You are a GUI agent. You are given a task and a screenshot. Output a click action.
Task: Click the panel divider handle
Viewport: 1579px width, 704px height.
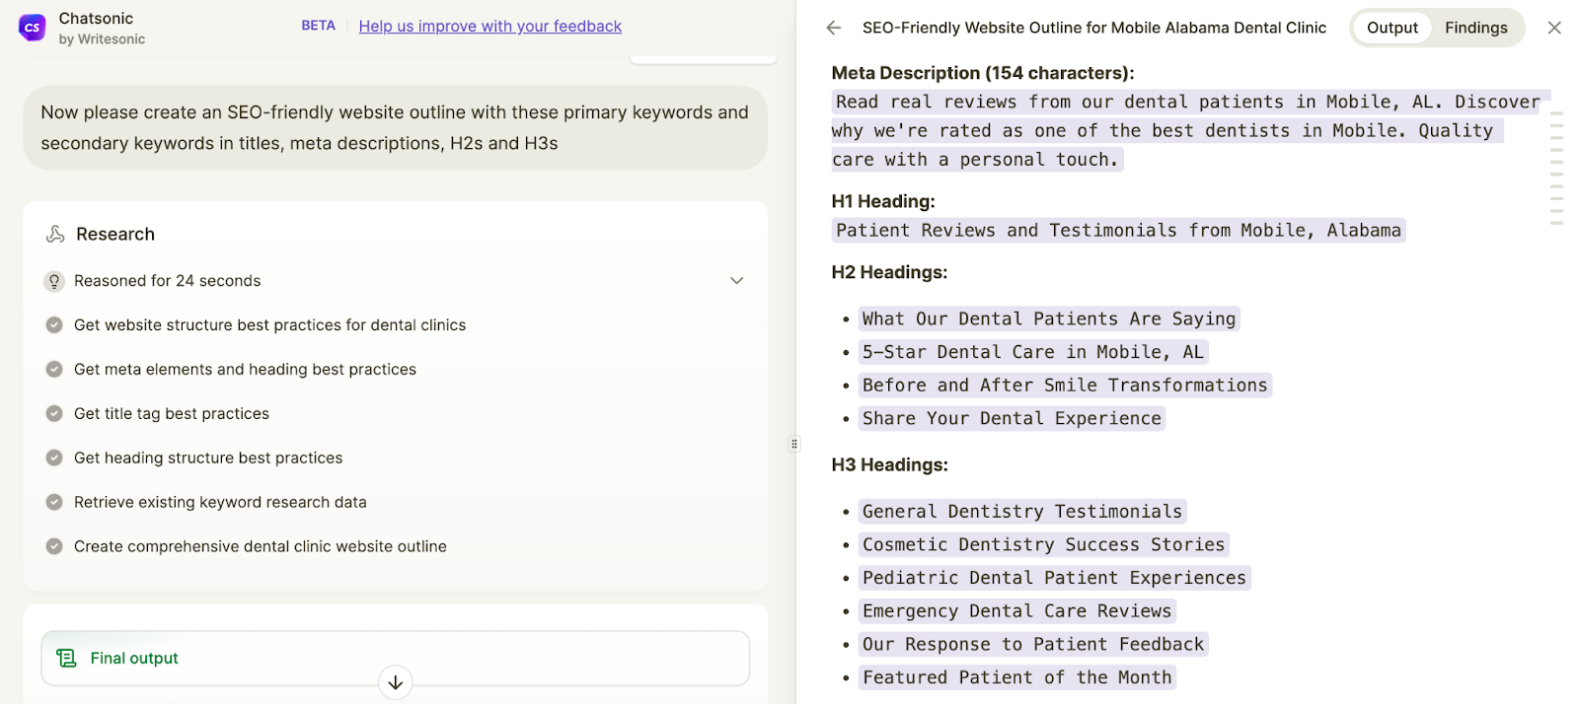(794, 444)
